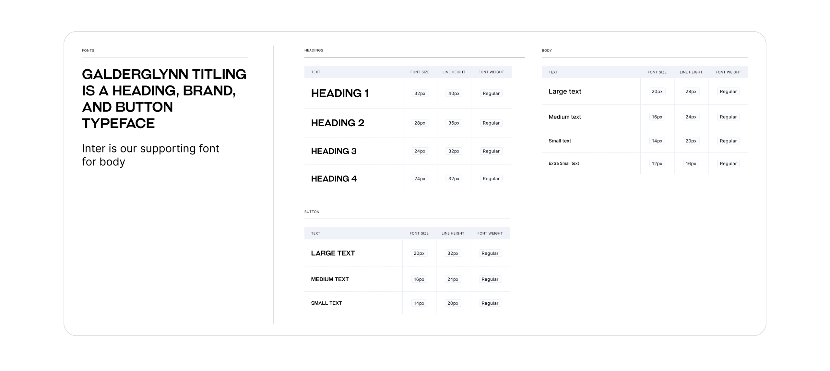Image resolution: width=830 pixels, height=371 pixels.
Task: Click the HEADINGS section label
Action: coord(314,51)
